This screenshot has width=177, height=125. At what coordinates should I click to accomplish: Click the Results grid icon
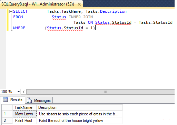tap(6, 100)
